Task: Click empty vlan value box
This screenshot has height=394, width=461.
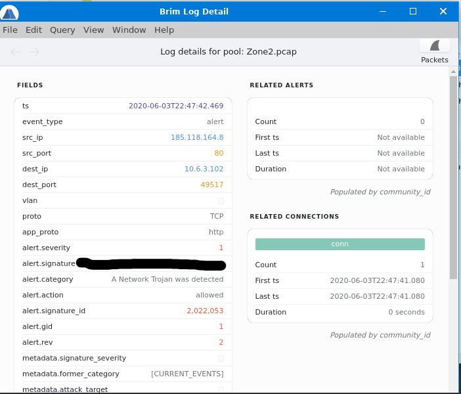Action: [221, 201]
